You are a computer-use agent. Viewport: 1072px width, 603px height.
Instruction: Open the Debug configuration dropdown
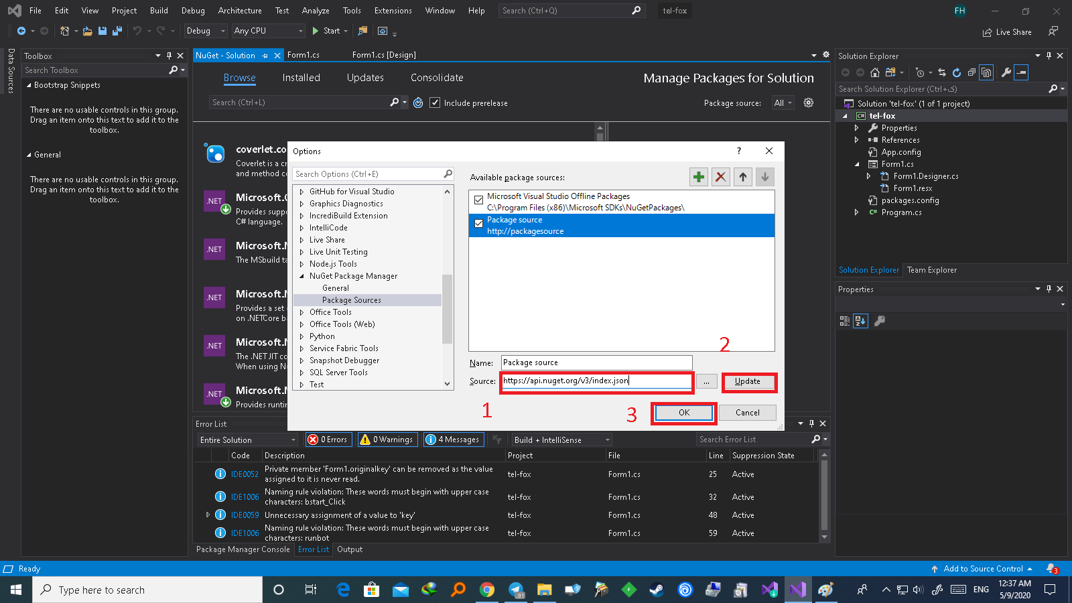pyautogui.click(x=206, y=31)
